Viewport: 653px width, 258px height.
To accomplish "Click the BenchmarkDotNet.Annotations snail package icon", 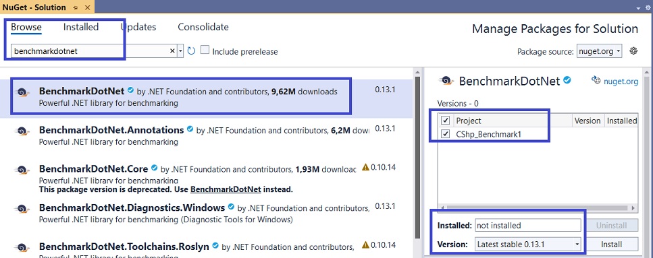I will click(x=22, y=131).
